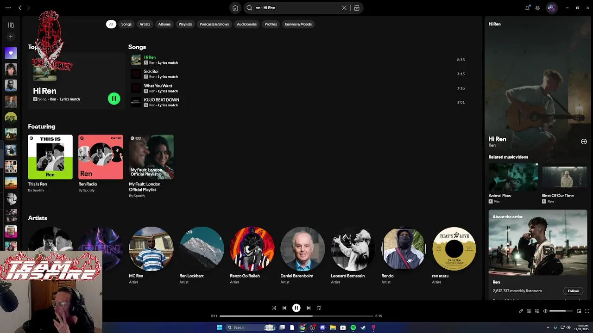
Task: Open Daniel Barenboim artist card
Action: point(303,255)
